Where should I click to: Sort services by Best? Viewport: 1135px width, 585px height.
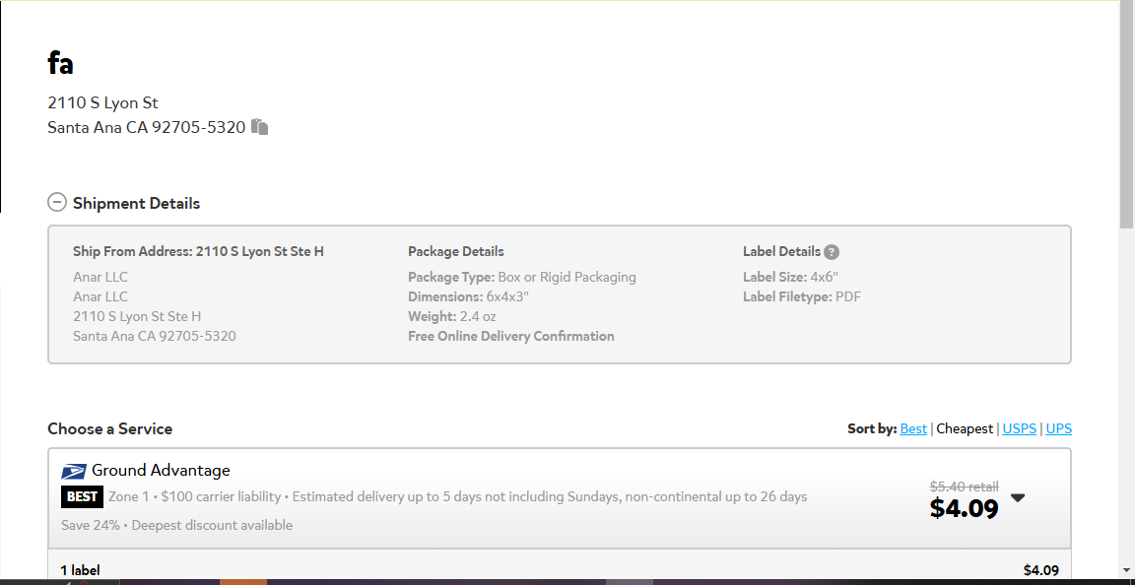pyautogui.click(x=912, y=428)
